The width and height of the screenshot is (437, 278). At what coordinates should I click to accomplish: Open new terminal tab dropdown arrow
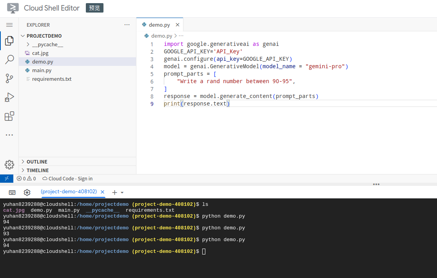(x=122, y=193)
